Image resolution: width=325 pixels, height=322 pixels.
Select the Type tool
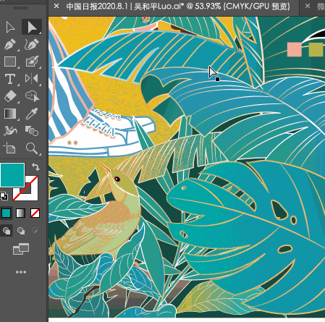[10, 79]
